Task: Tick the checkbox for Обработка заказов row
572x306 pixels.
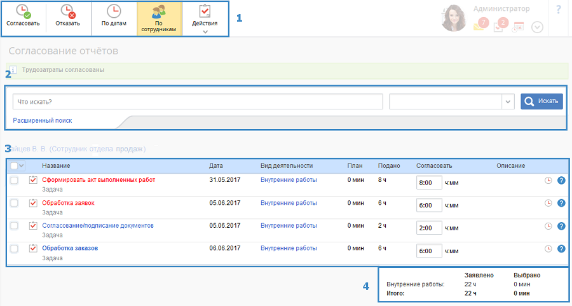Action: tap(15, 249)
